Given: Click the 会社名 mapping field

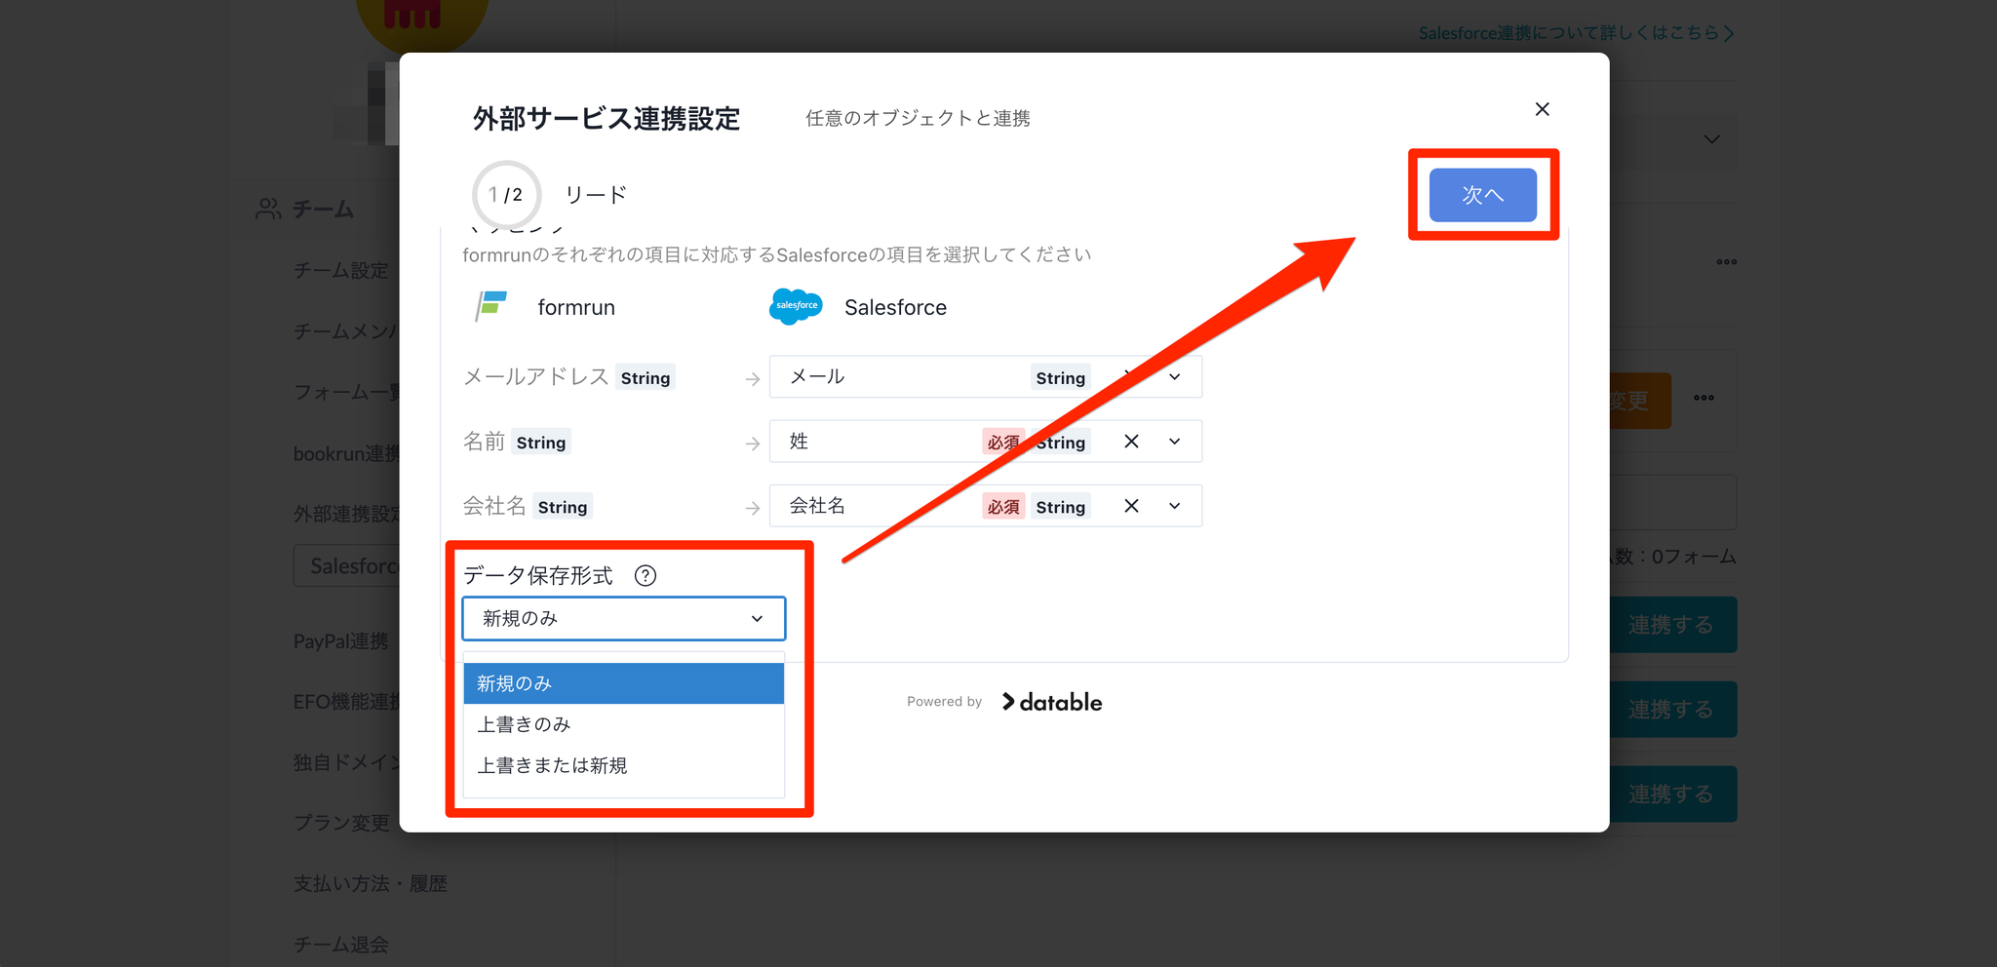Looking at the screenshot, I should tap(986, 506).
